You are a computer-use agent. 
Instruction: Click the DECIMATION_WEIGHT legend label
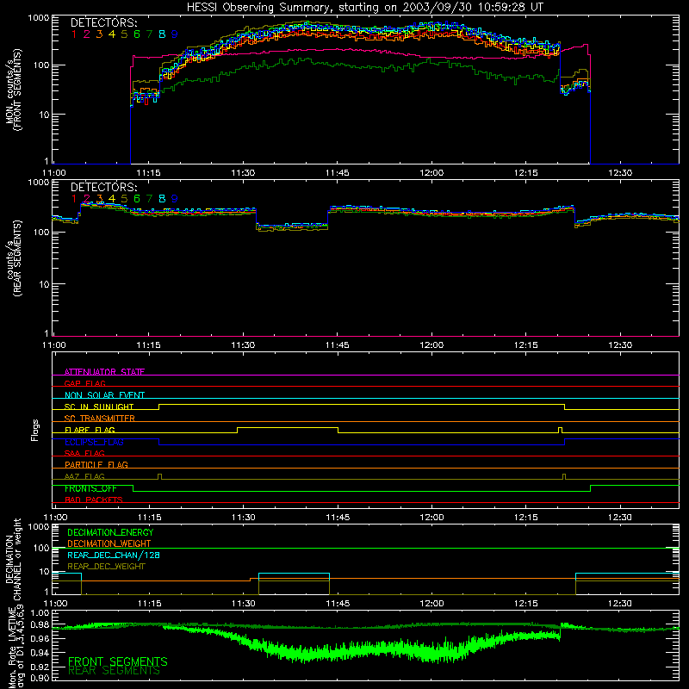(109, 543)
